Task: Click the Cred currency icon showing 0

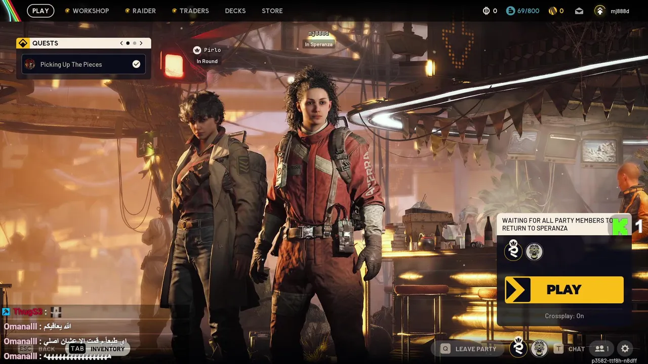Action: tap(487, 11)
